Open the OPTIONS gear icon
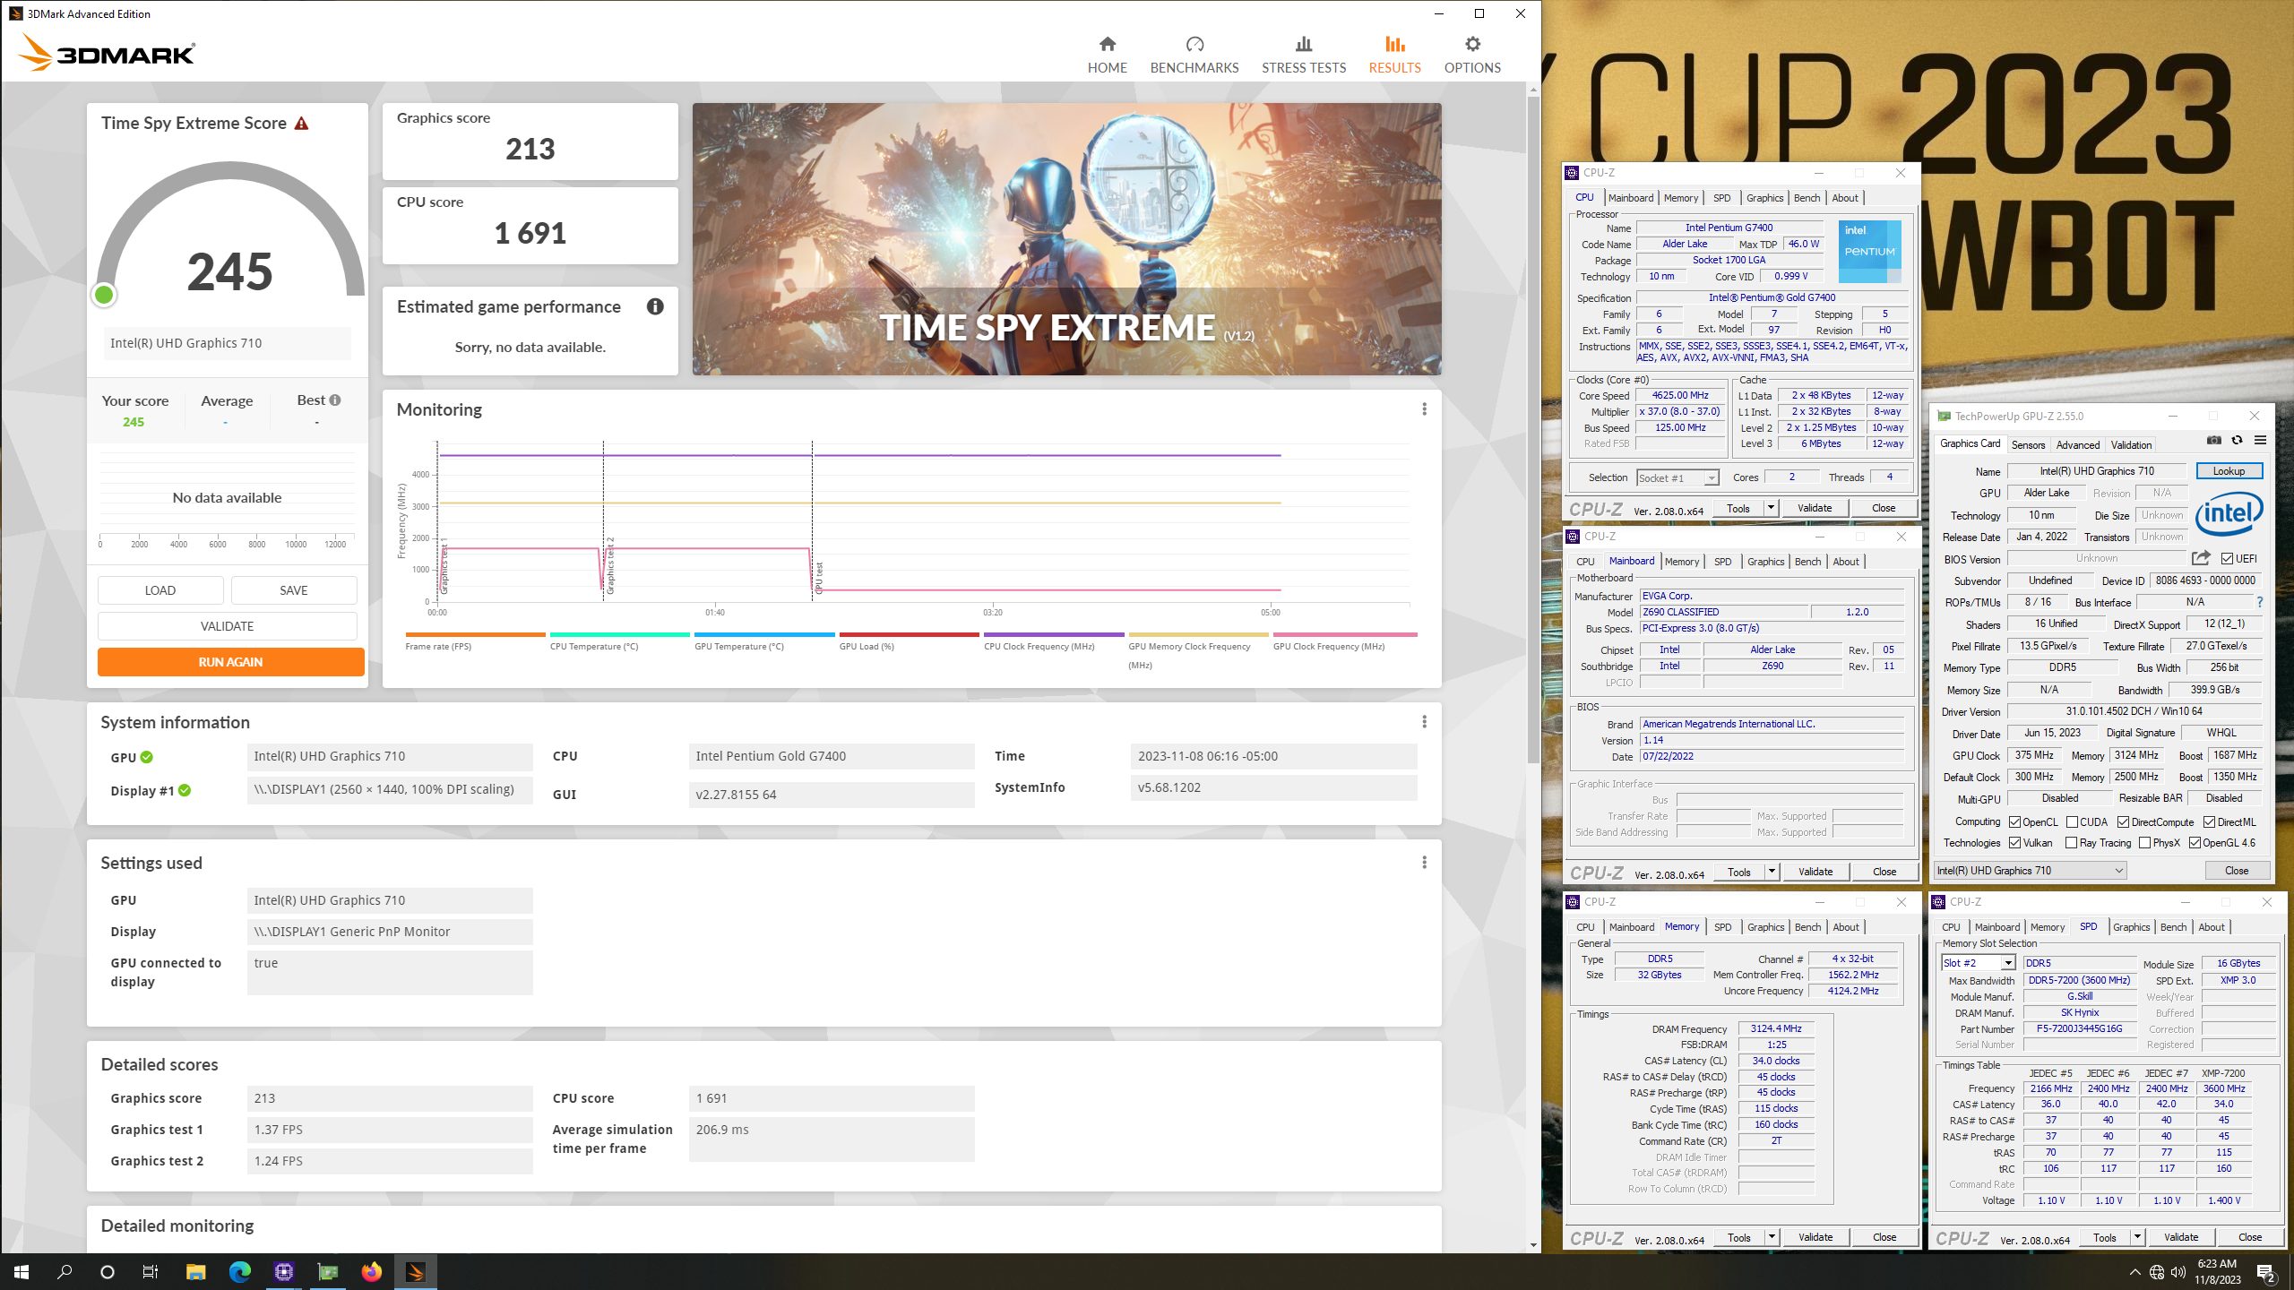This screenshot has width=2294, height=1290. [x=1472, y=44]
